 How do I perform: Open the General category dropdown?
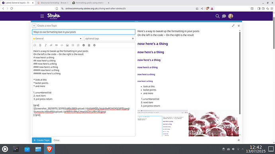click(x=57, y=38)
